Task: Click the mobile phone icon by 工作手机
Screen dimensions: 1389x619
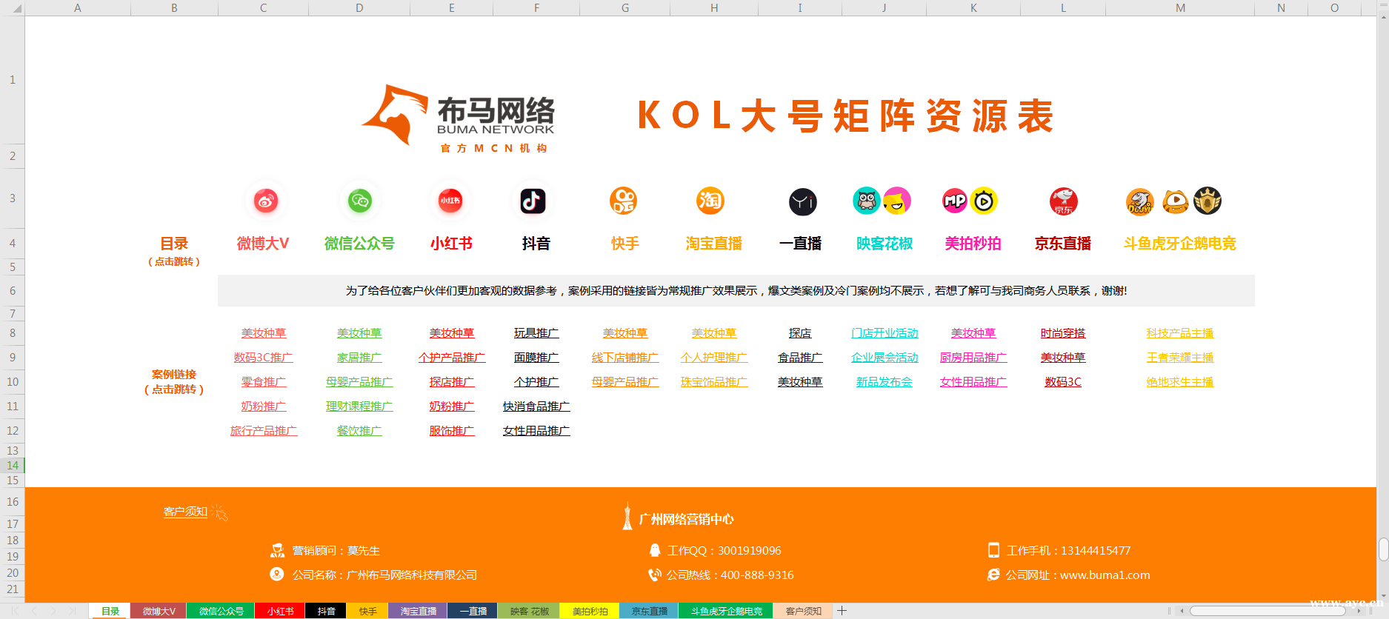Action: (993, 550)
